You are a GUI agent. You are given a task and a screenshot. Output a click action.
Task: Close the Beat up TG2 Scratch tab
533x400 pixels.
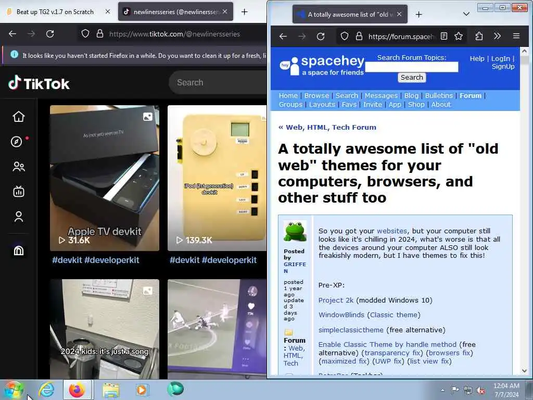tap(107, 11)
